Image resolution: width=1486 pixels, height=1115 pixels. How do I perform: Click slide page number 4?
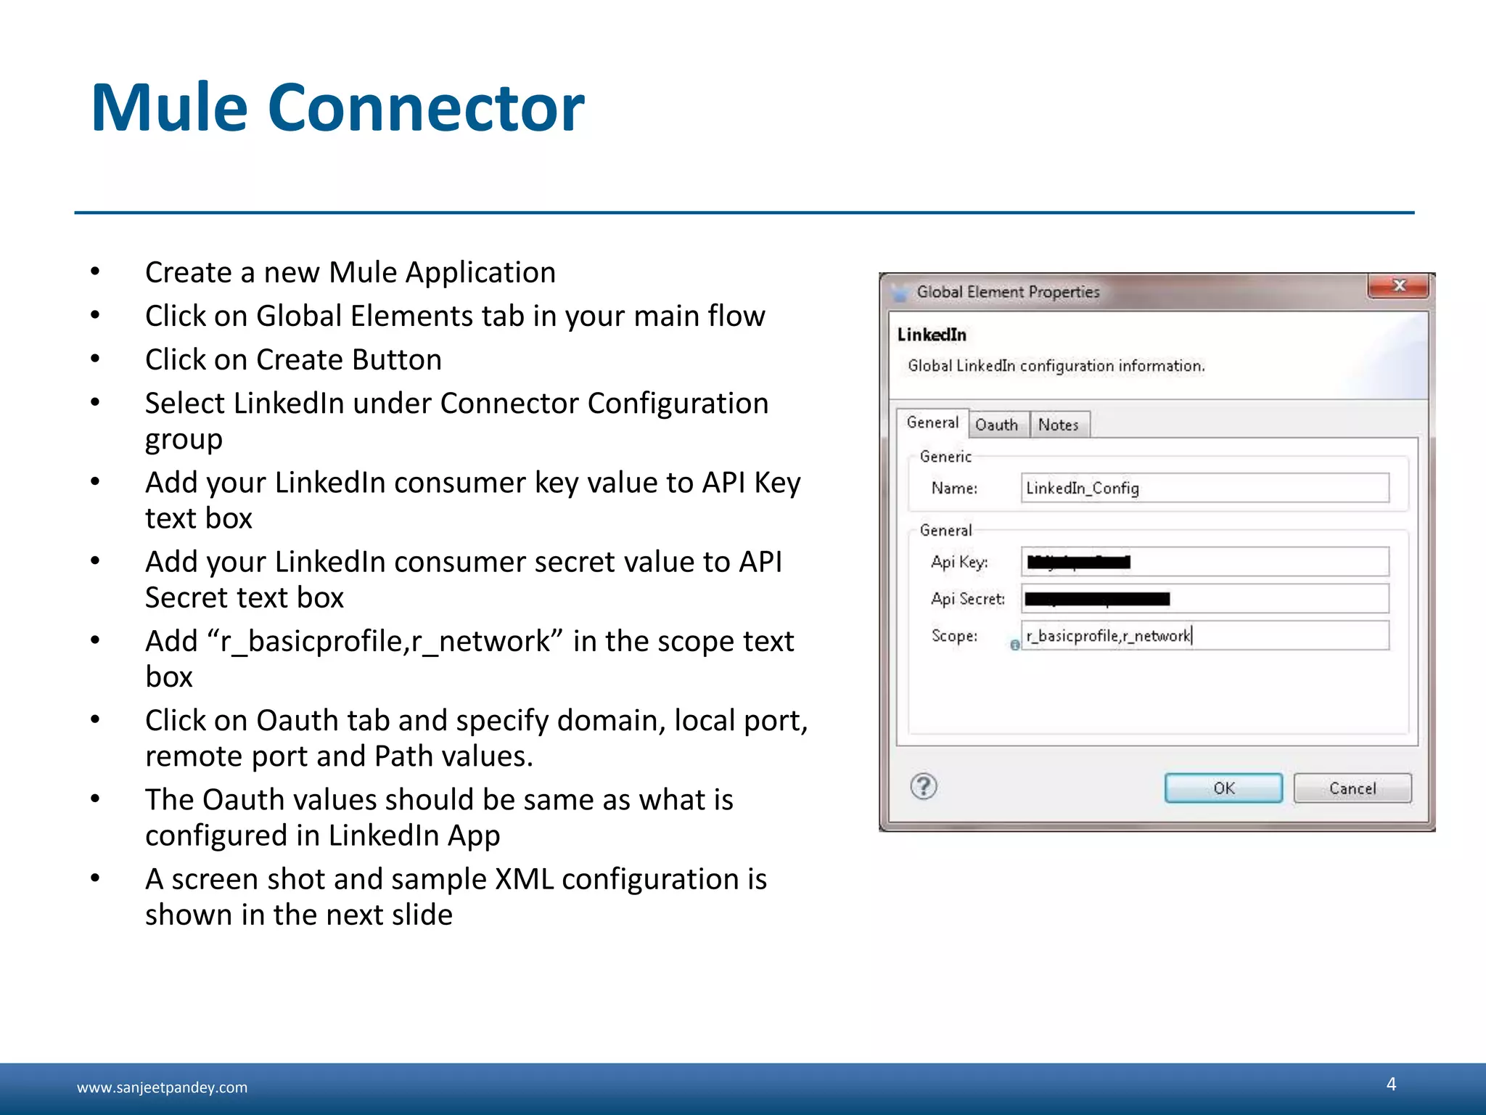[1391, 1084]
